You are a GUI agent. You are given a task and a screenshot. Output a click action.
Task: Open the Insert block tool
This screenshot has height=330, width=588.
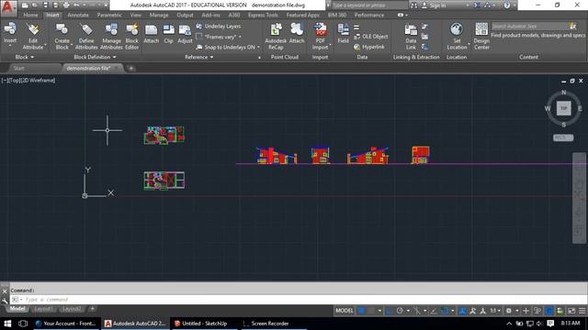(x=10, y=33)
